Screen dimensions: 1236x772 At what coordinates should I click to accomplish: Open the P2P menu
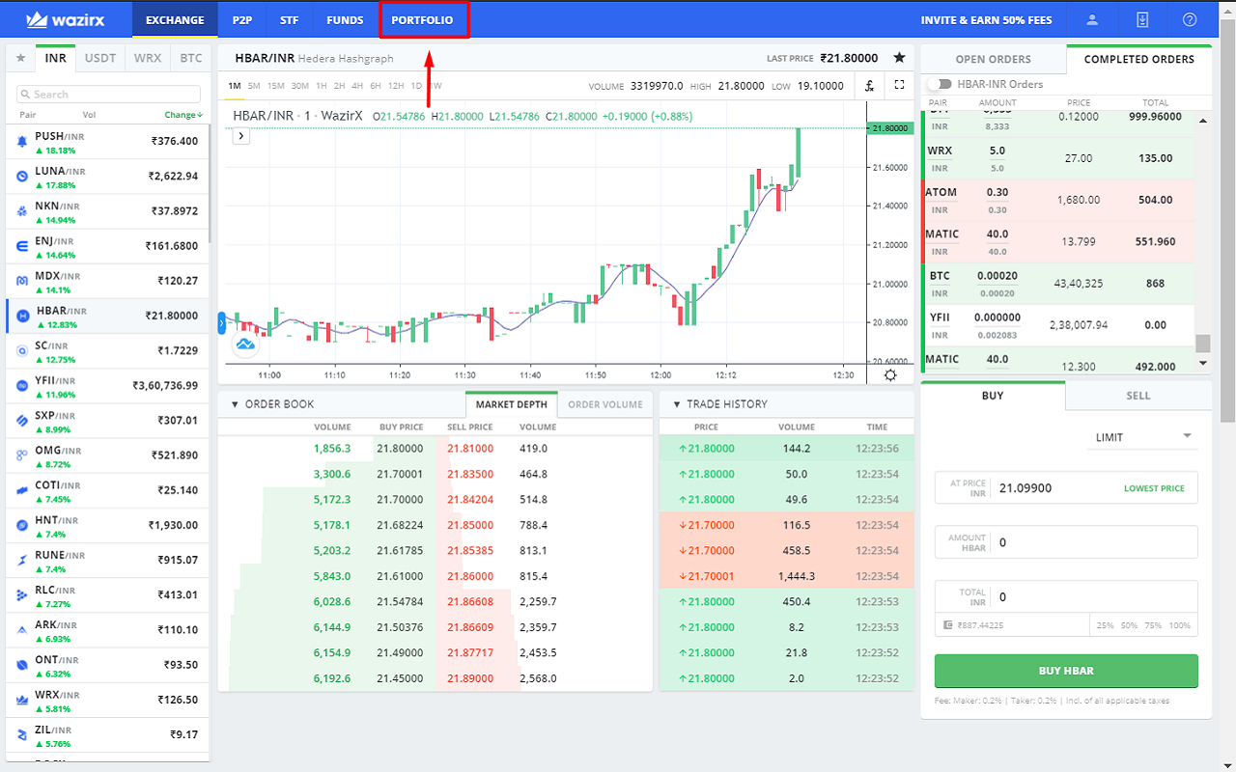pos(241,19)
